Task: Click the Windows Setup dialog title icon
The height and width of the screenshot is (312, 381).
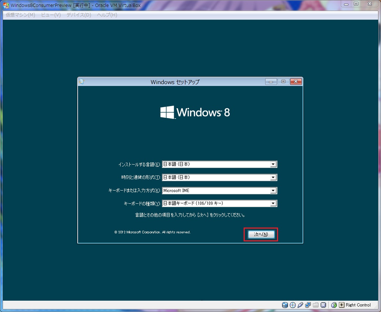Action: pos(81,82)
